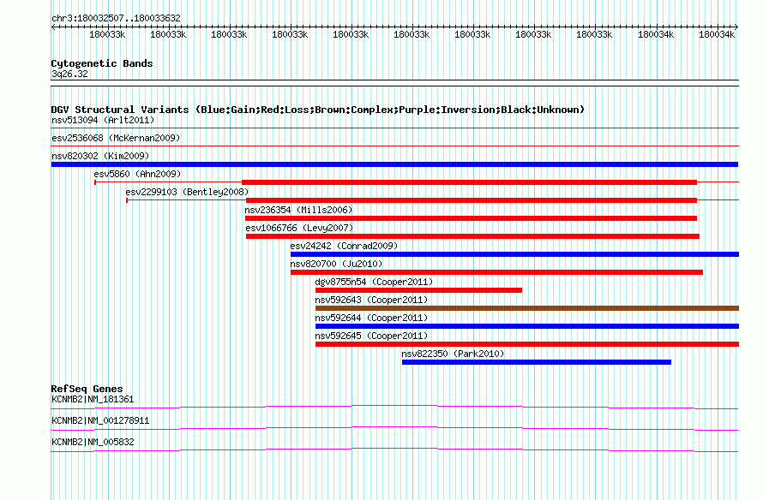Image resolution: width=763 pixels, height=500 pixels.
Task: Click the nsv822350 (Park2010) label
Action: pyautogui.click(x=453, y=354)
